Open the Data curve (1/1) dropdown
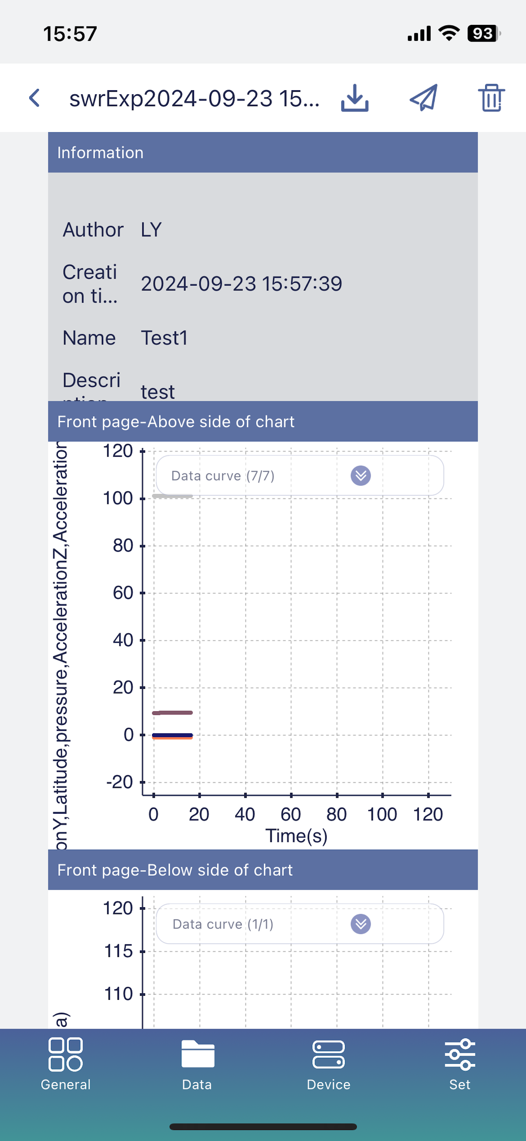The height and width of the screenshot is (1141, 526). pos(300,924)
